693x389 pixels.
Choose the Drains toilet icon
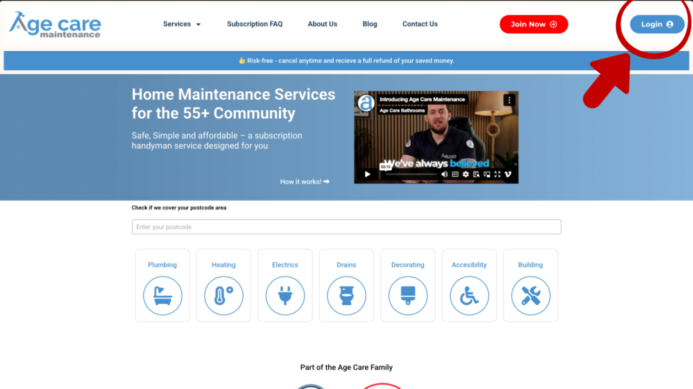pos(346,296)
